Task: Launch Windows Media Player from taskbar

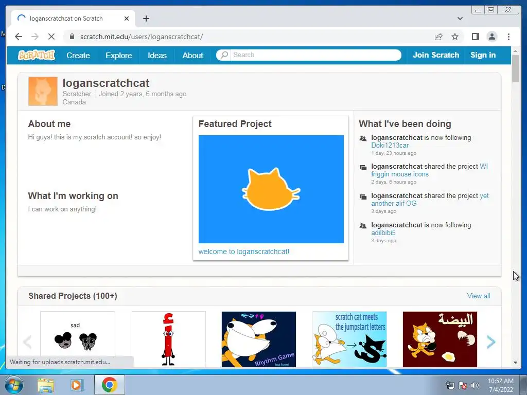Action: click(76, 385)
